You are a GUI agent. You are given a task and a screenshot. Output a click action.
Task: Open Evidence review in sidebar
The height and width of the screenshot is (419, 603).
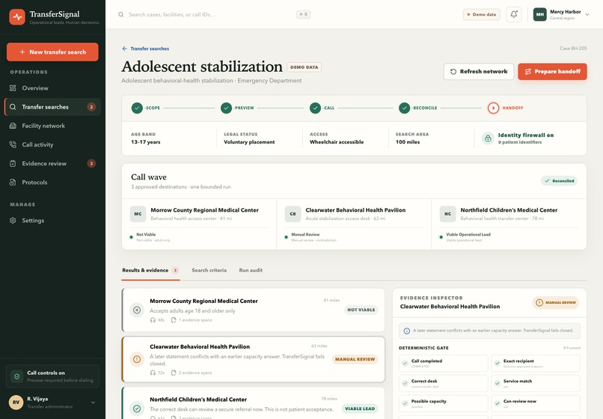[x=52, y=164]
